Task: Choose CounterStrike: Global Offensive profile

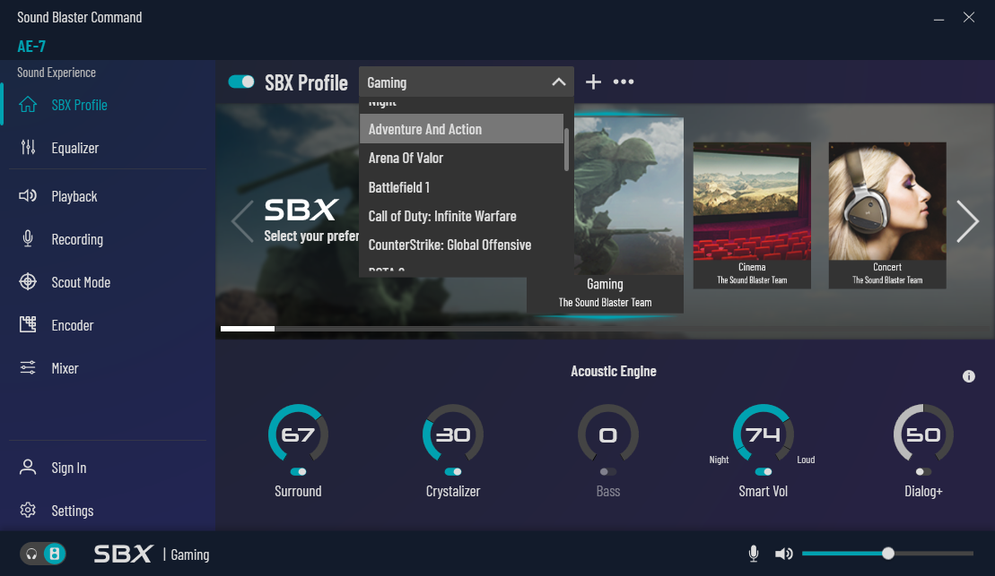Action: (x=449, y=245)
